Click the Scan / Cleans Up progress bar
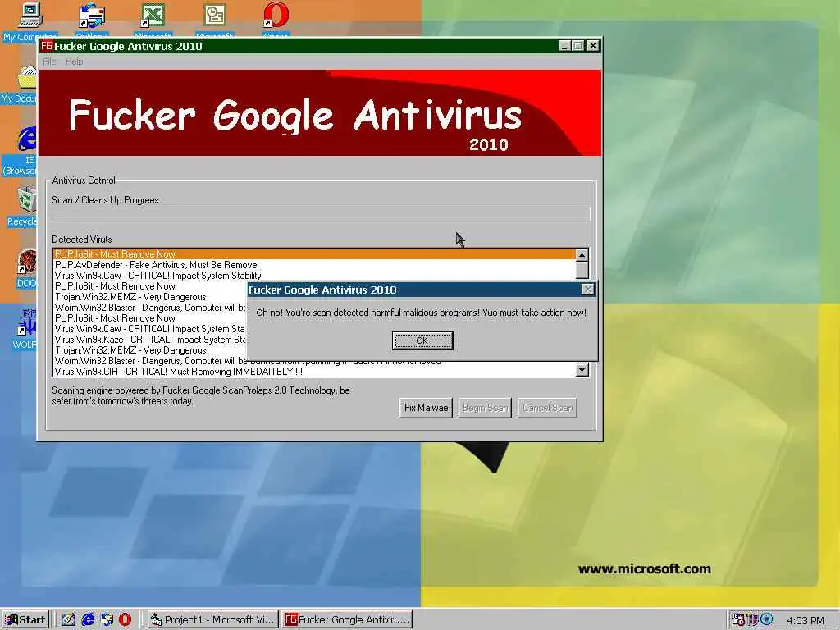The image size is (840, 630). [321, 214]
